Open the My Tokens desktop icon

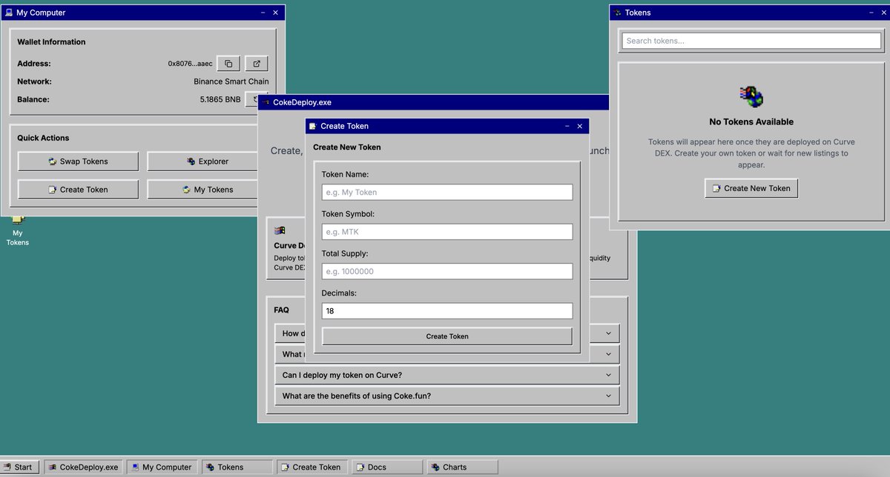(x=18, y=230)
